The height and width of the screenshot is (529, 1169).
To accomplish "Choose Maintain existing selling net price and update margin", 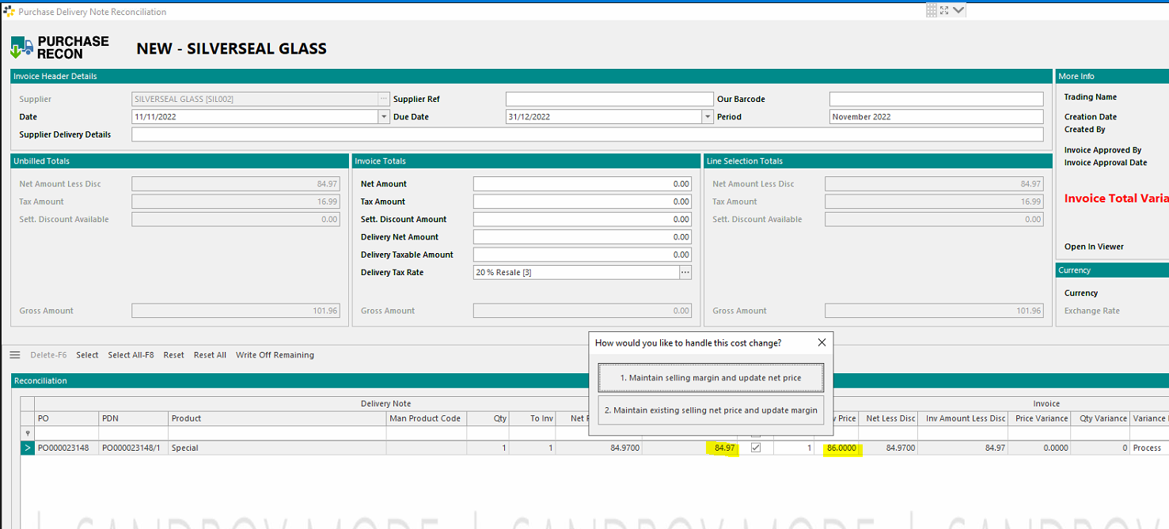I will 710,410.
